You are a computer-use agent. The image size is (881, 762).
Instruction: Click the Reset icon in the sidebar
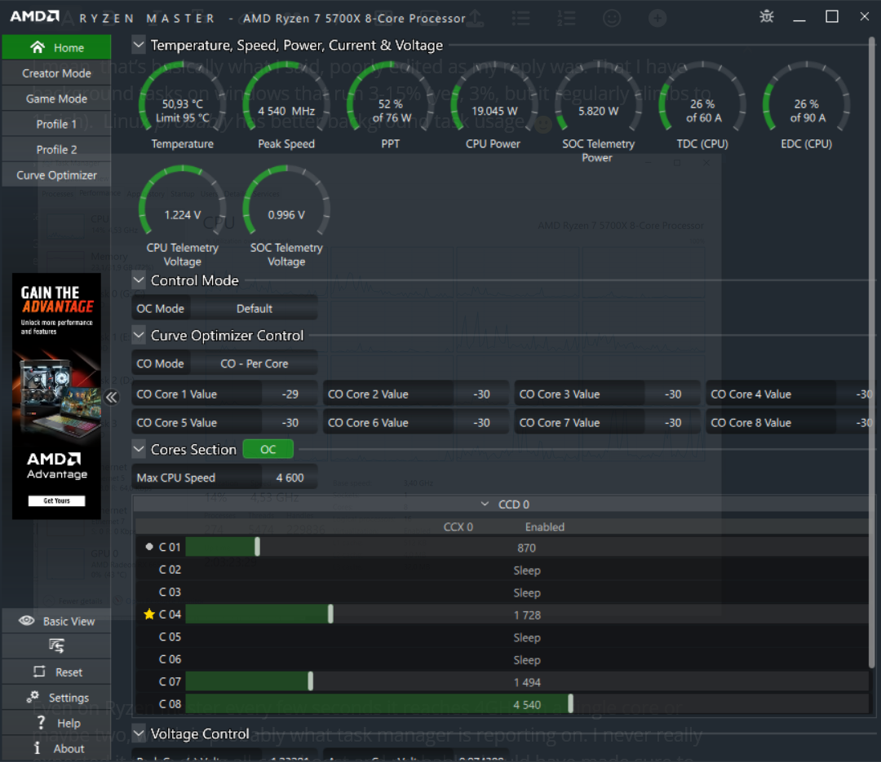39,672
